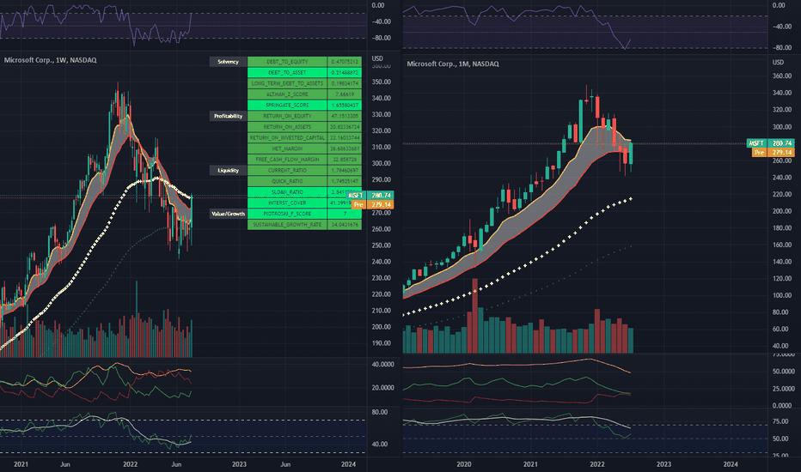
Task: Select the FREE_CASH_FLOW_MARGIN cell
Action: click(x=287, y=160)
